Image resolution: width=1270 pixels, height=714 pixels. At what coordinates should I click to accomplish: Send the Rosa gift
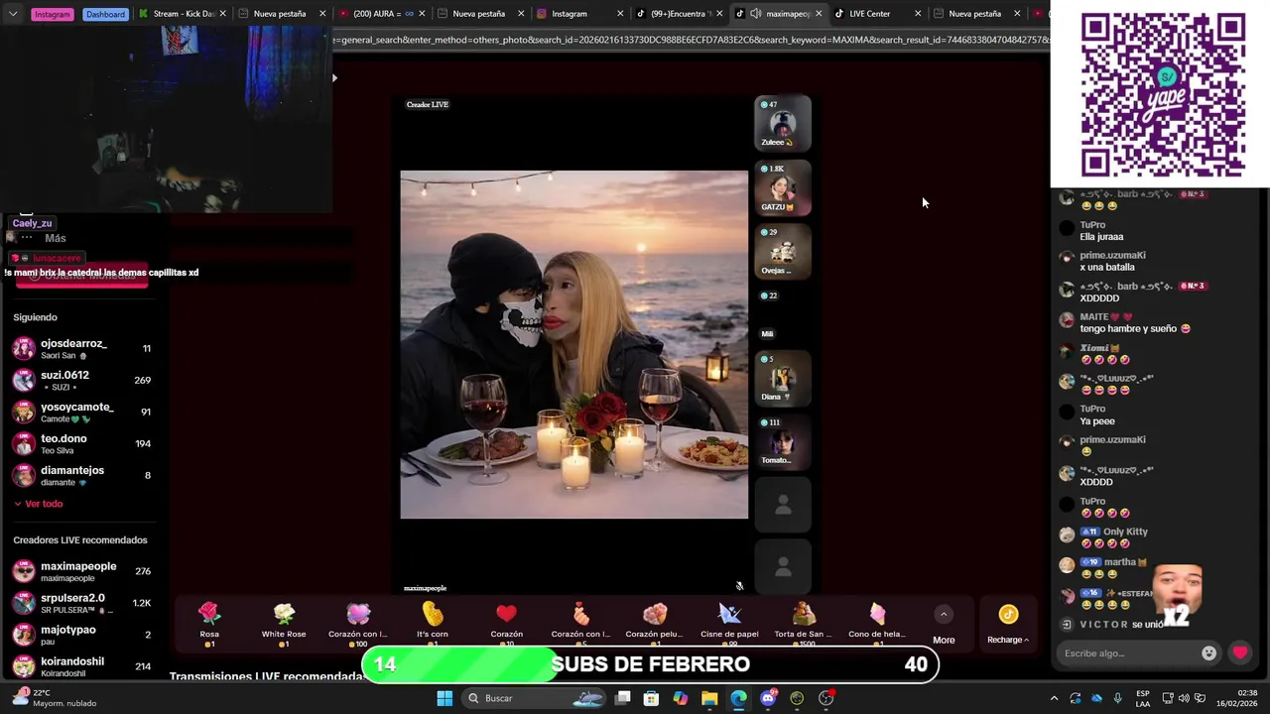click(209, 624)
